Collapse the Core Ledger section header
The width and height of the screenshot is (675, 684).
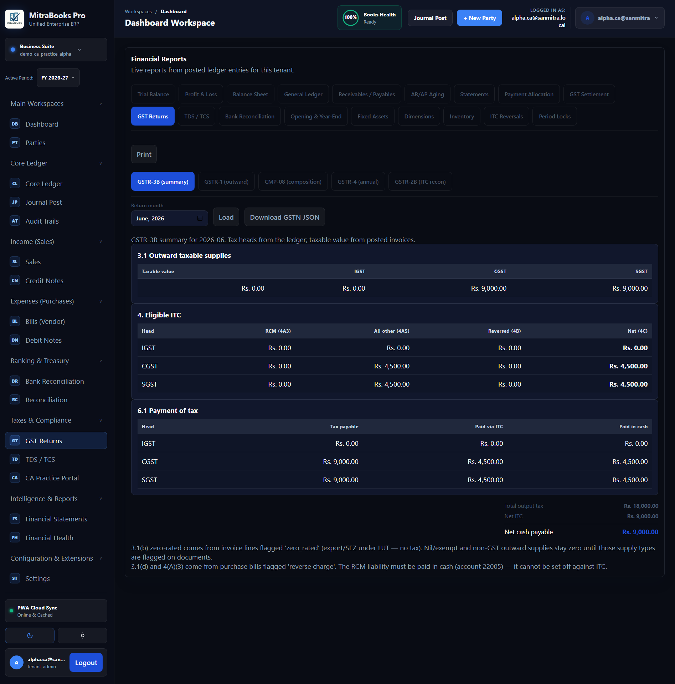tap(56, 163)
